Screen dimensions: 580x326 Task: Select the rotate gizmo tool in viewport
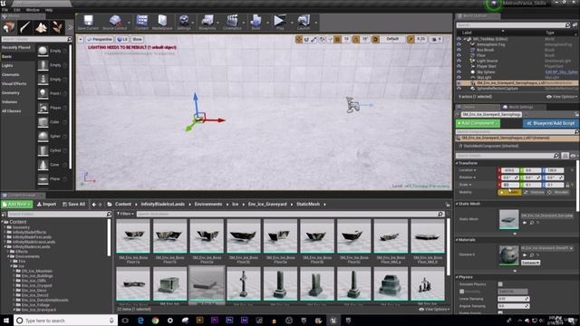(306, 39)
